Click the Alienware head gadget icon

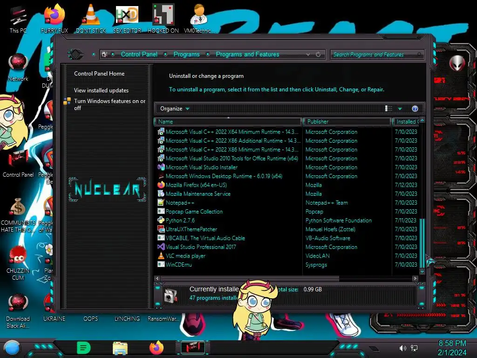[x=457, y=63]
